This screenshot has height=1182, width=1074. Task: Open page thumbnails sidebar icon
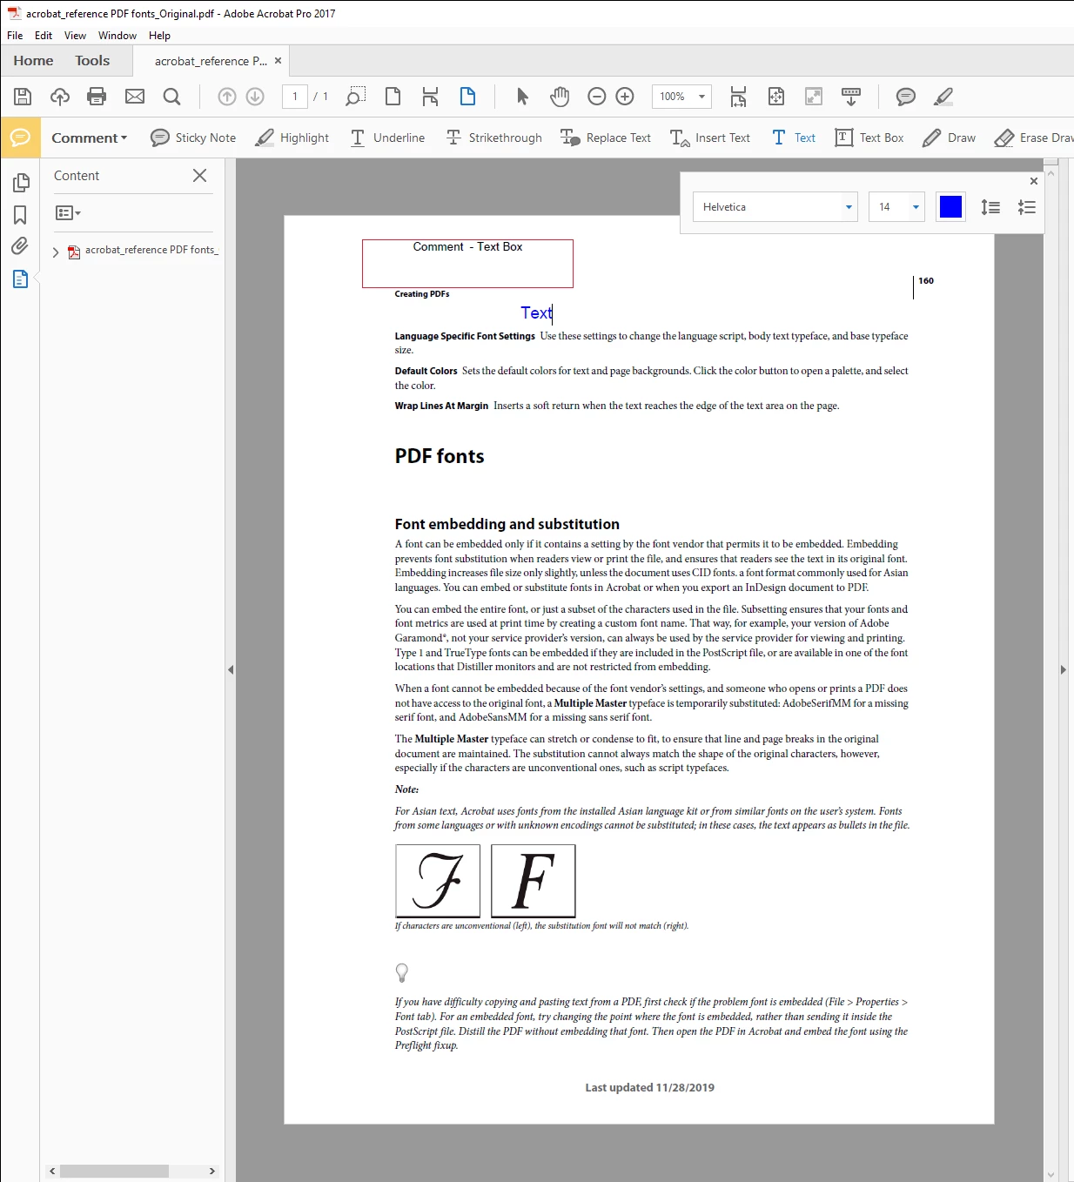[x=21, y=183]
